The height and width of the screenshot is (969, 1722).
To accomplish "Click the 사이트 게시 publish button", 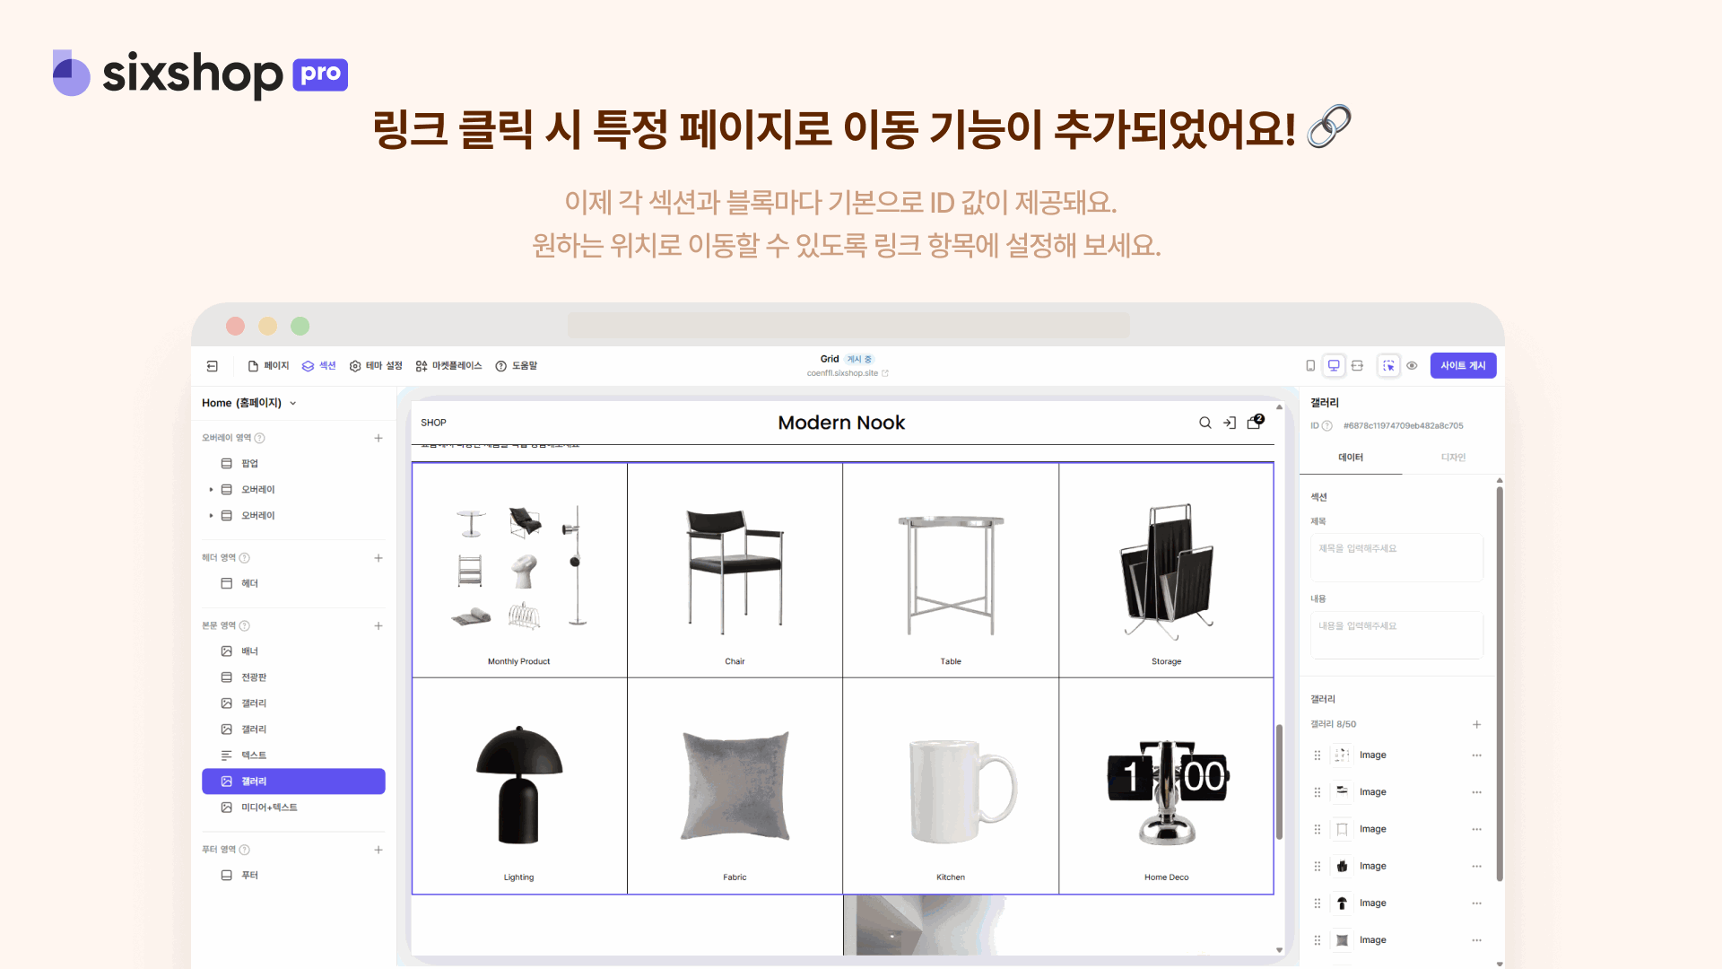I will point(1463,366).
